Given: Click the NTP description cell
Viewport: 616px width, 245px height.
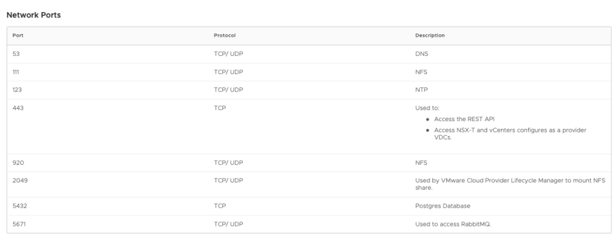Looking at the screenshot, I should click(422, 91).
